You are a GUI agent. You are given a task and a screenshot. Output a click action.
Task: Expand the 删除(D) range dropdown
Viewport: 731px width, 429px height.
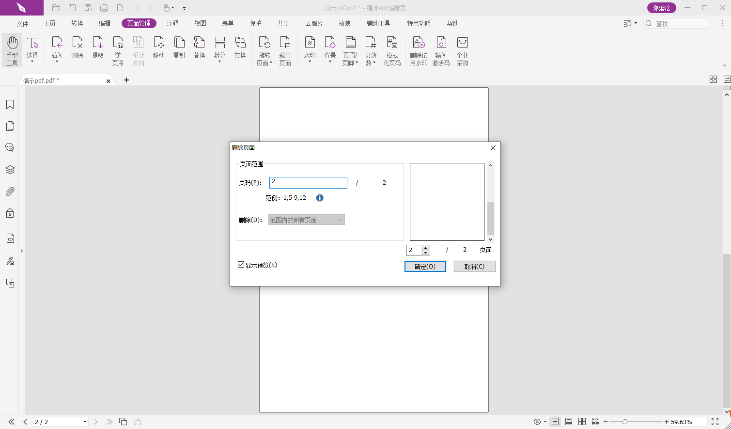pos(307,220)
